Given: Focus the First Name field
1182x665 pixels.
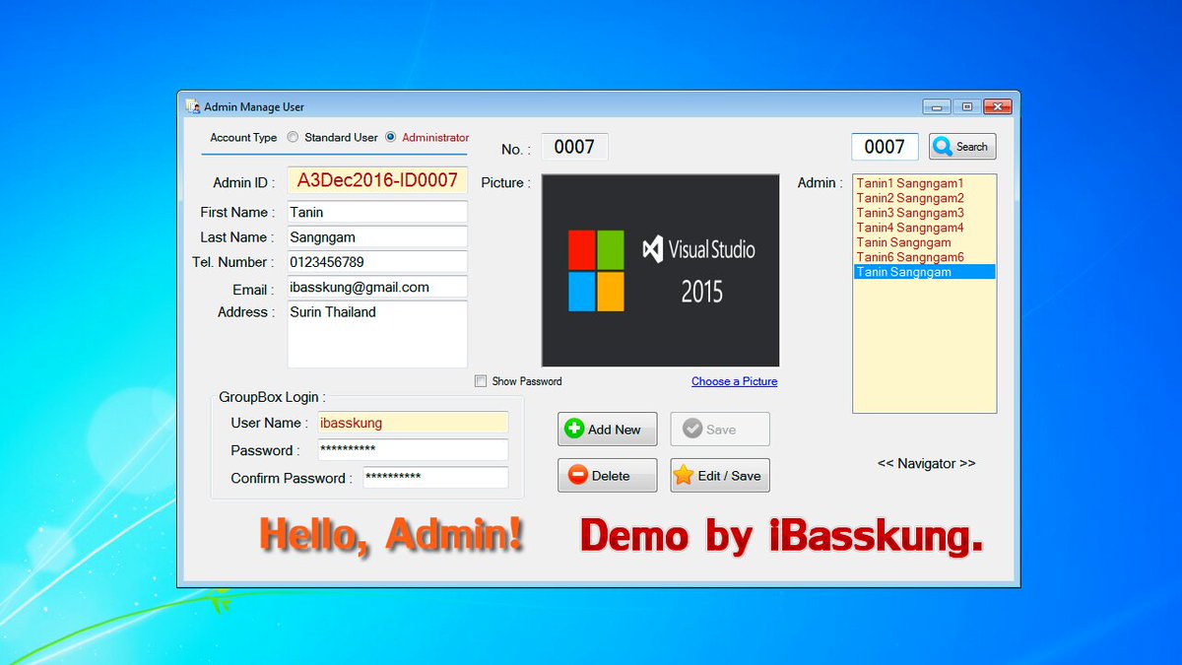Looking at the screenshot, I should pyautogui.click(x=377, y=212).
